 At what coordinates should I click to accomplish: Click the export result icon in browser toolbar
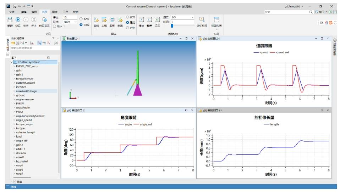click(22, 43)
